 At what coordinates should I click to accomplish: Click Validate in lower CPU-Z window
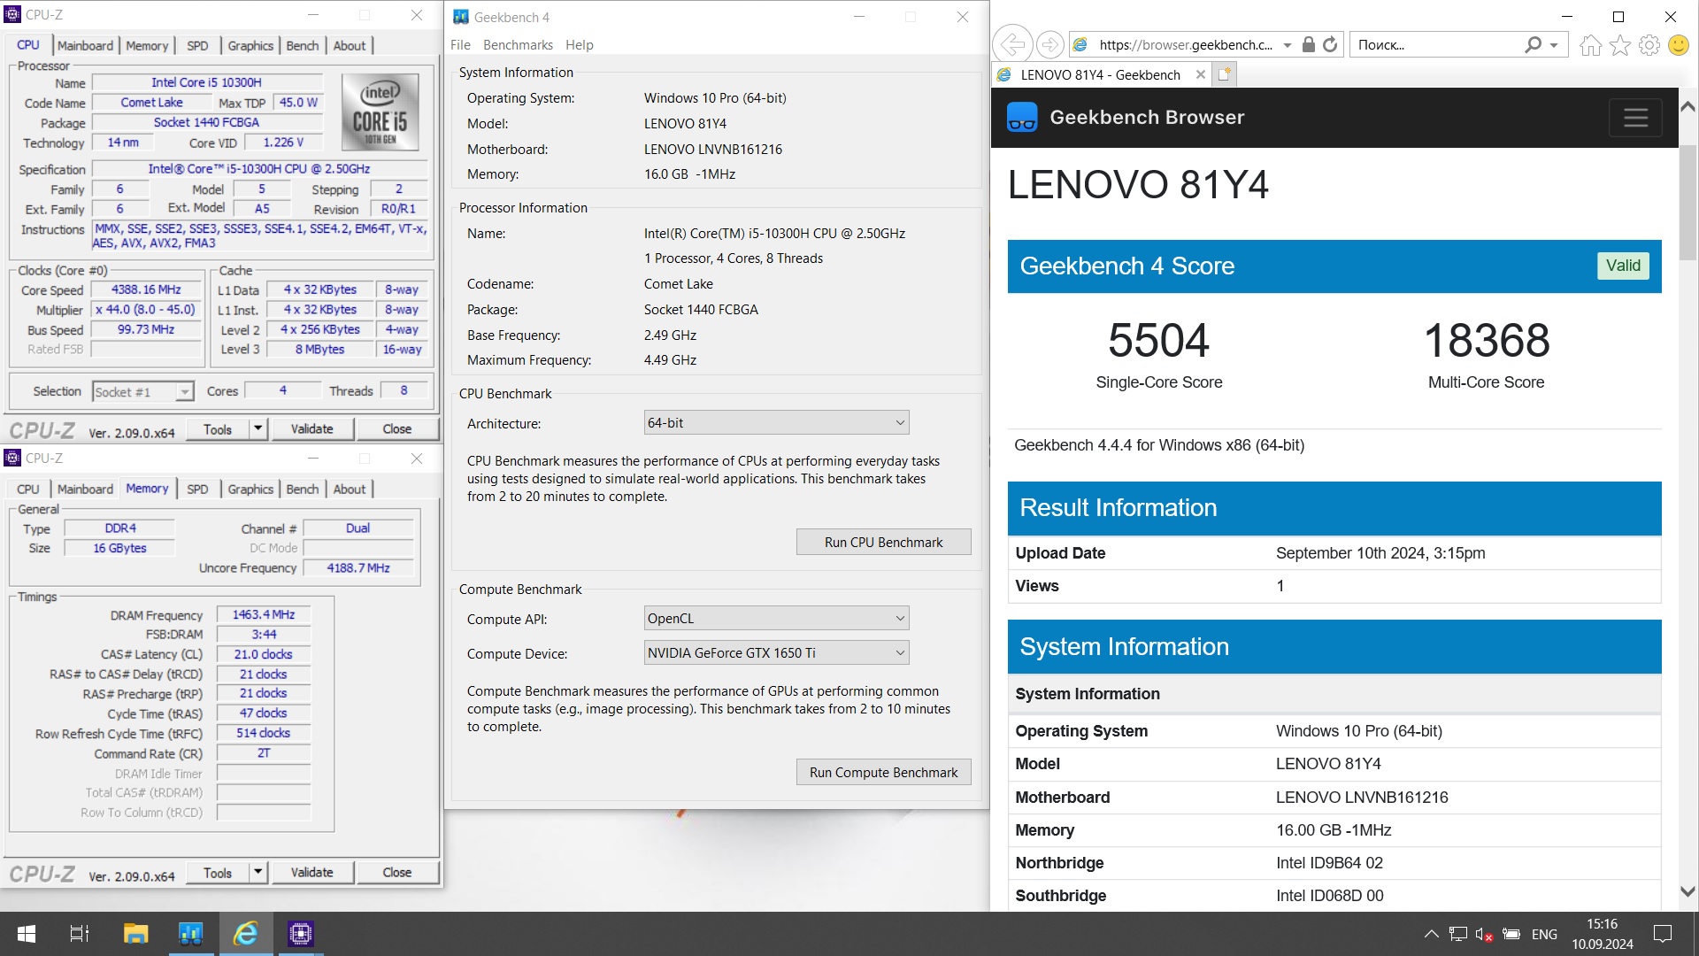(x=312, y=873)
